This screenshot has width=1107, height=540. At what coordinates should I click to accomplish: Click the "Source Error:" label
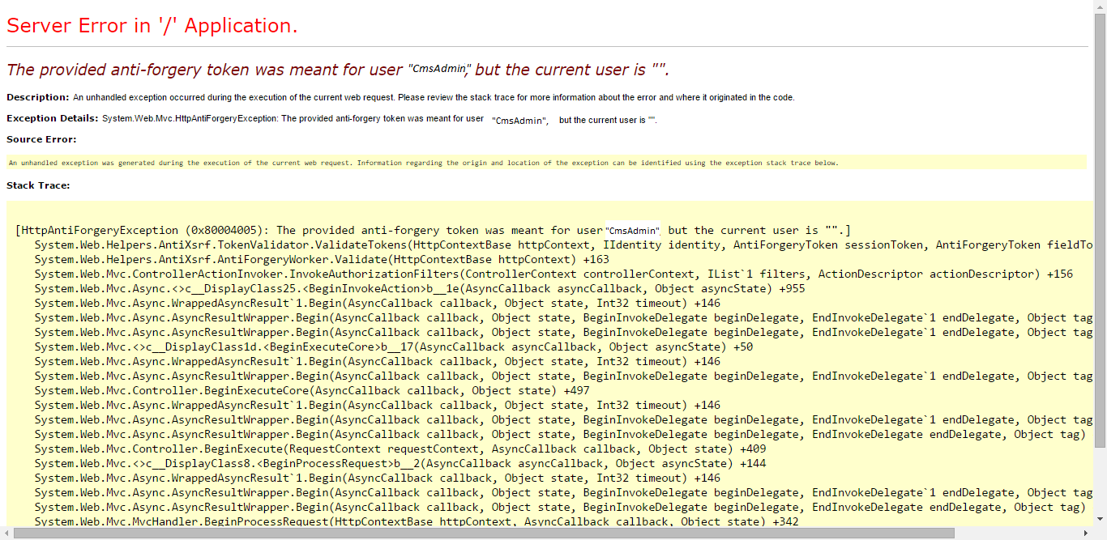(x=41, y=139)
